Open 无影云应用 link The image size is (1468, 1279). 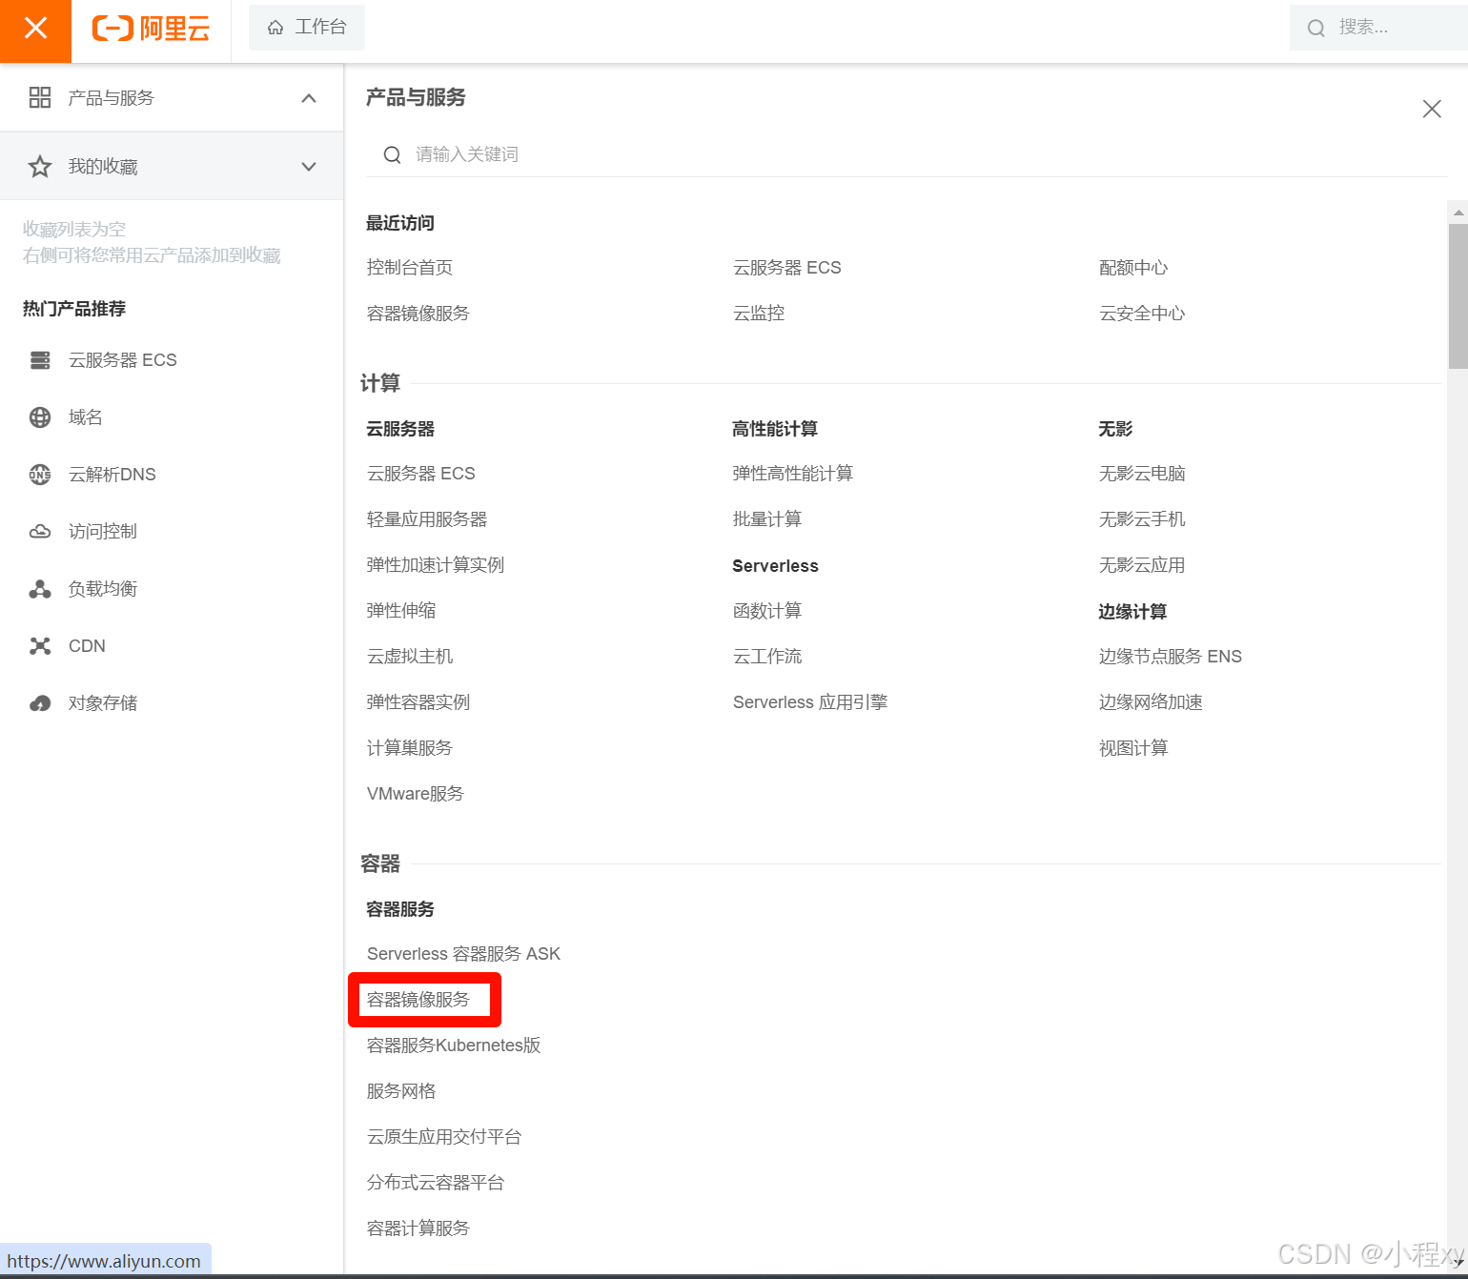[x=1142, y=565]
